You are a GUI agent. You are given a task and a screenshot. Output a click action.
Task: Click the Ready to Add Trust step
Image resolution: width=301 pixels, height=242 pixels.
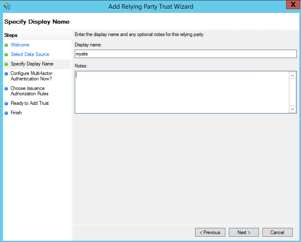coord(30,103)
